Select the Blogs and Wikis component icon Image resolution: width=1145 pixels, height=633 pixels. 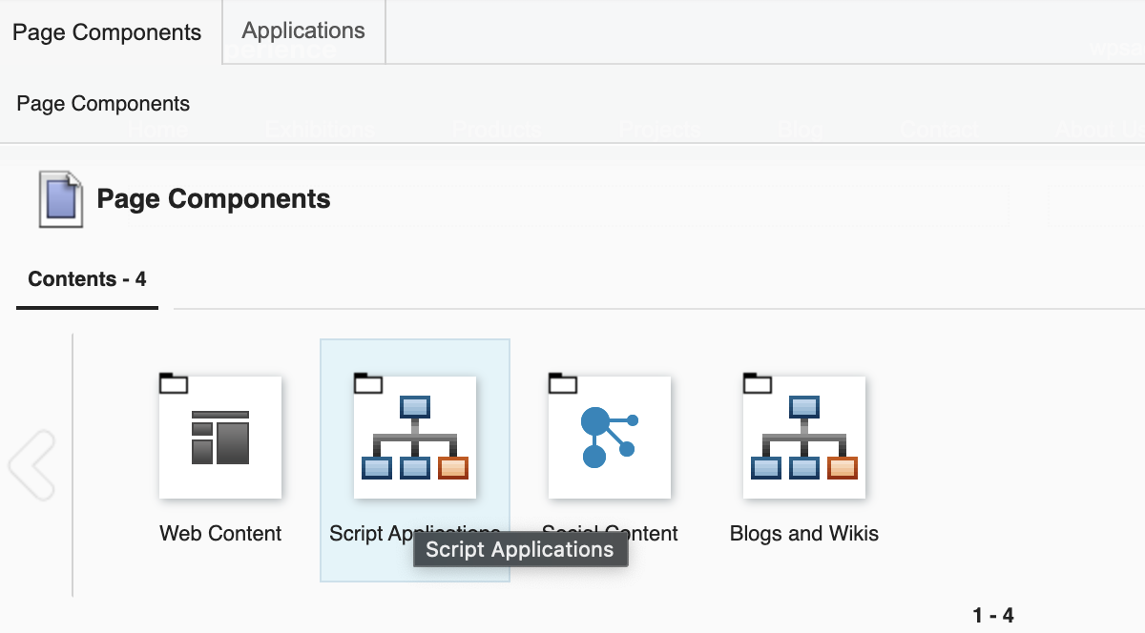click(x=804, y=437)
